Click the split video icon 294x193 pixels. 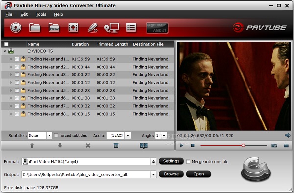(x=144, y=145)
